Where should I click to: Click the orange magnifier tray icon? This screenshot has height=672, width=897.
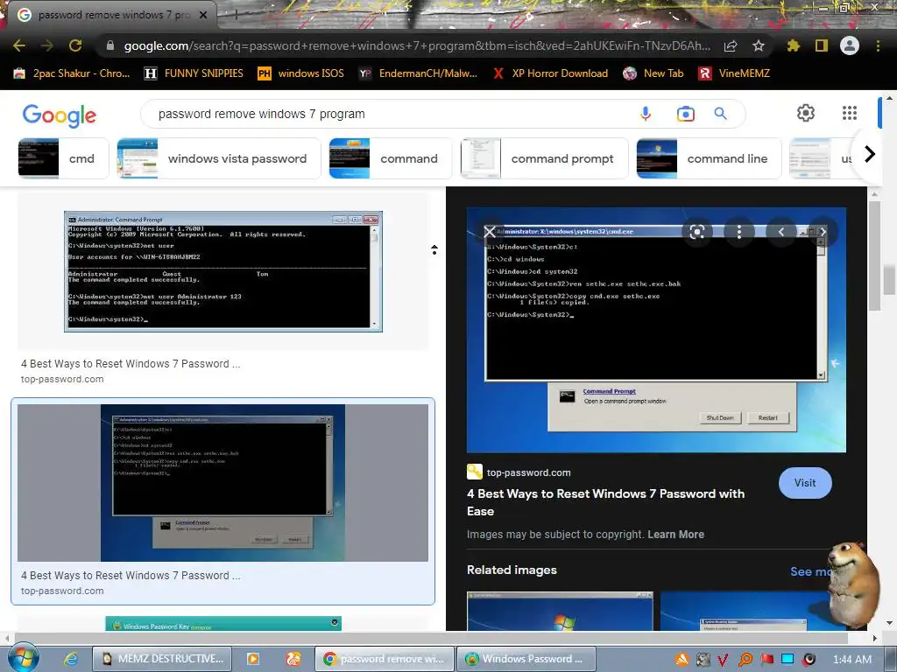pos(745,660)
